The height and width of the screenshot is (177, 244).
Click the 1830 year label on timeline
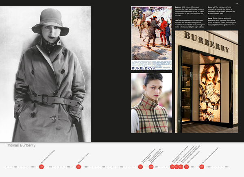tap(33, 167)
